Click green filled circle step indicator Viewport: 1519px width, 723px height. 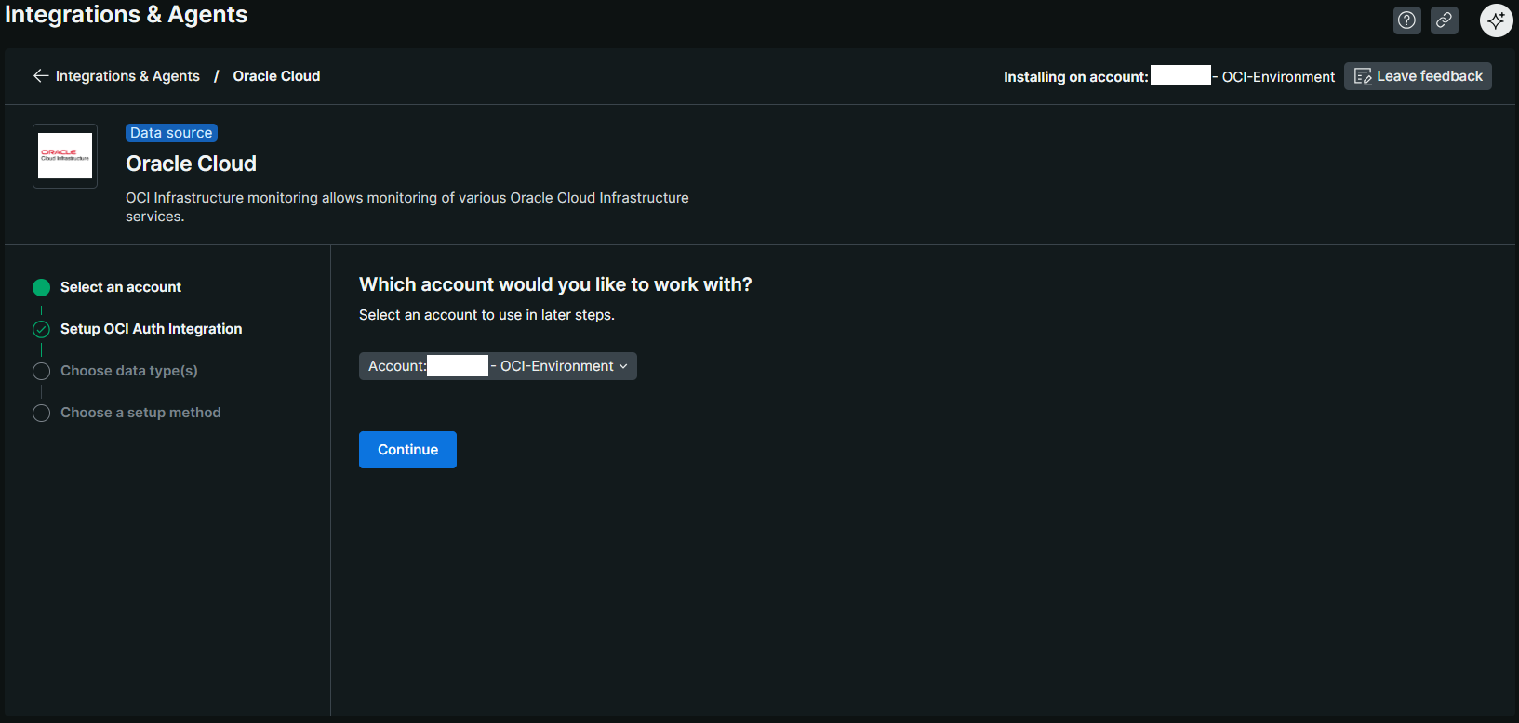41,287
